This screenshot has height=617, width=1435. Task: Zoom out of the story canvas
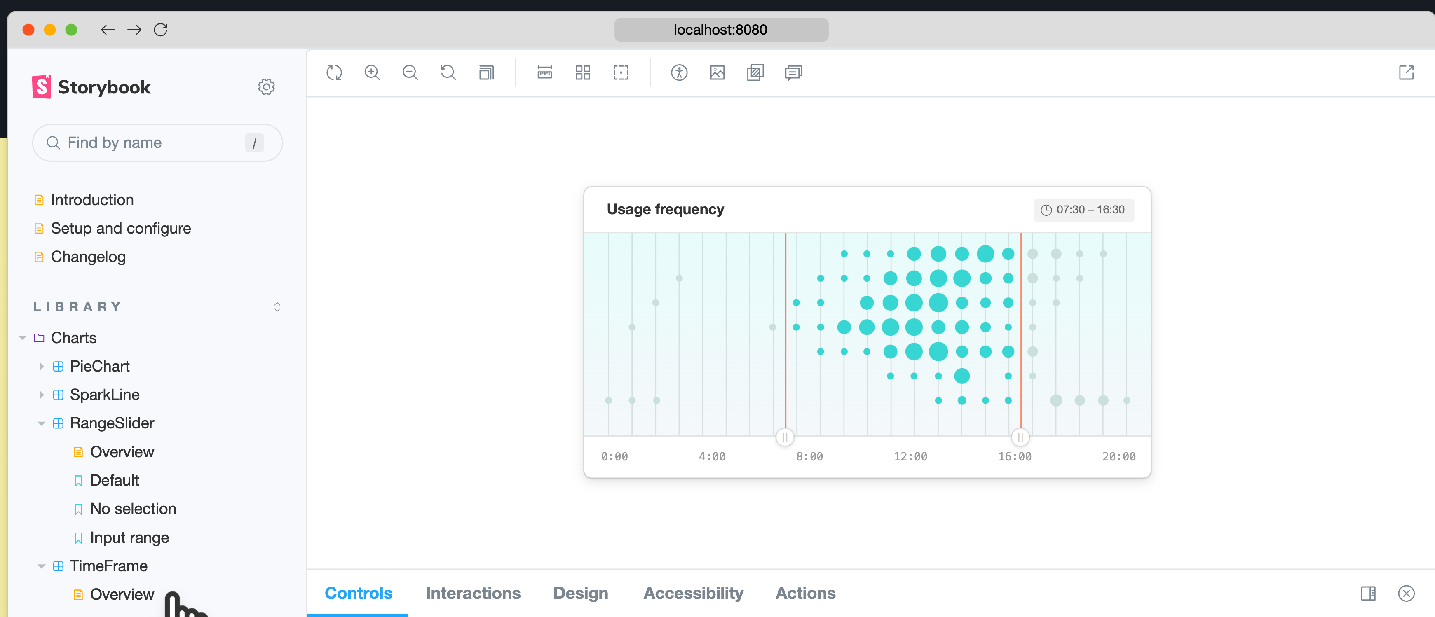click(x=410, y=72)
